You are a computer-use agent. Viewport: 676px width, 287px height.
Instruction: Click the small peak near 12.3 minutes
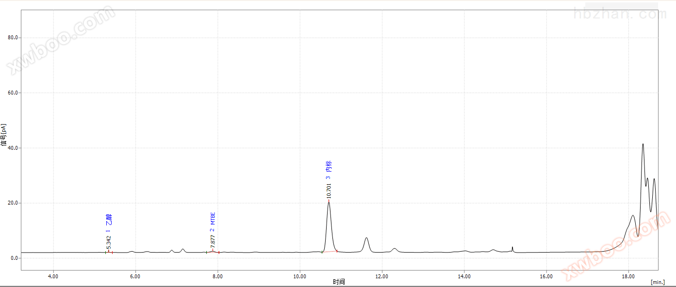395,249
